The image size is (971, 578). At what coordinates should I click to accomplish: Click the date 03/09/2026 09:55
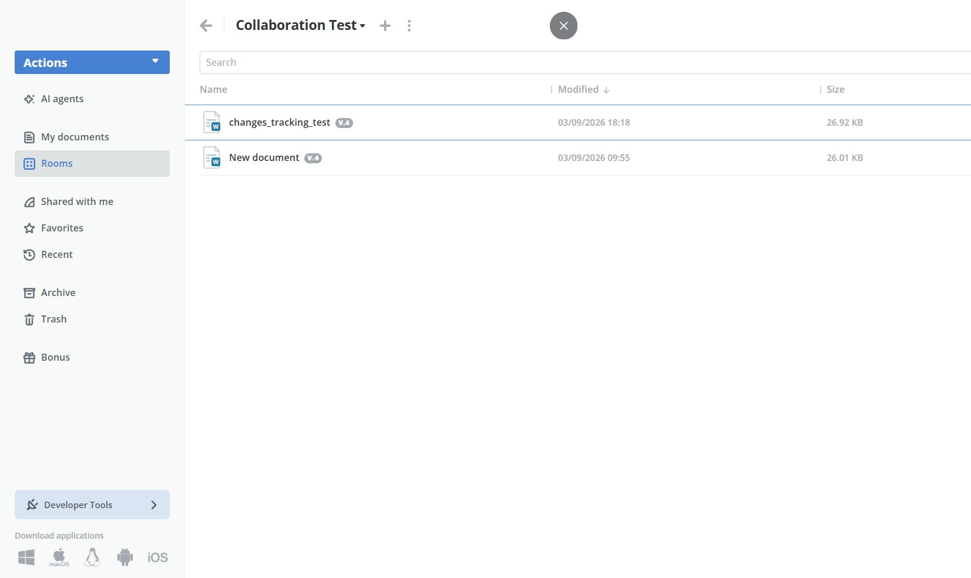coord(594,157)
